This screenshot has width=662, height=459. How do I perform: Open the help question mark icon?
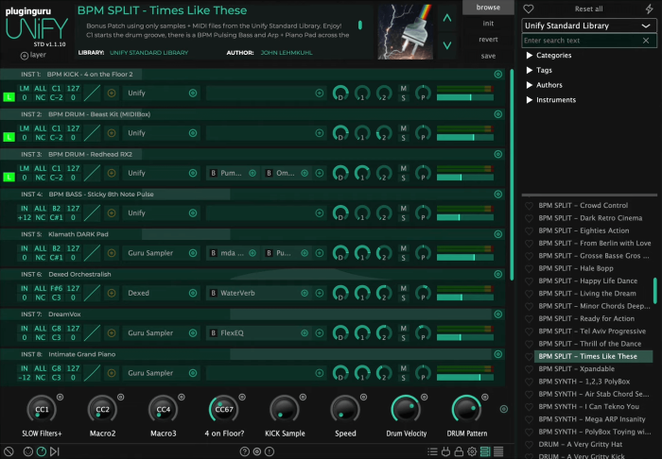pos(244,451)
